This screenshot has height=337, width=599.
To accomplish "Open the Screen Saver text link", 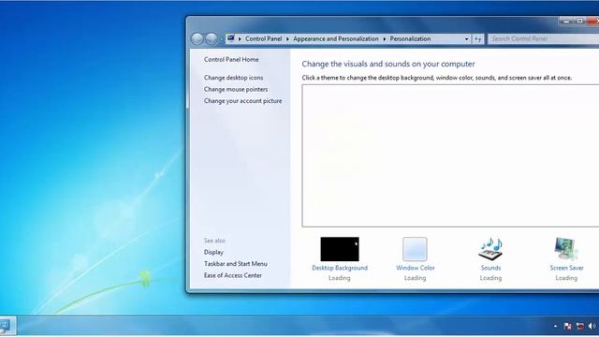I will [x=566, y=268].
